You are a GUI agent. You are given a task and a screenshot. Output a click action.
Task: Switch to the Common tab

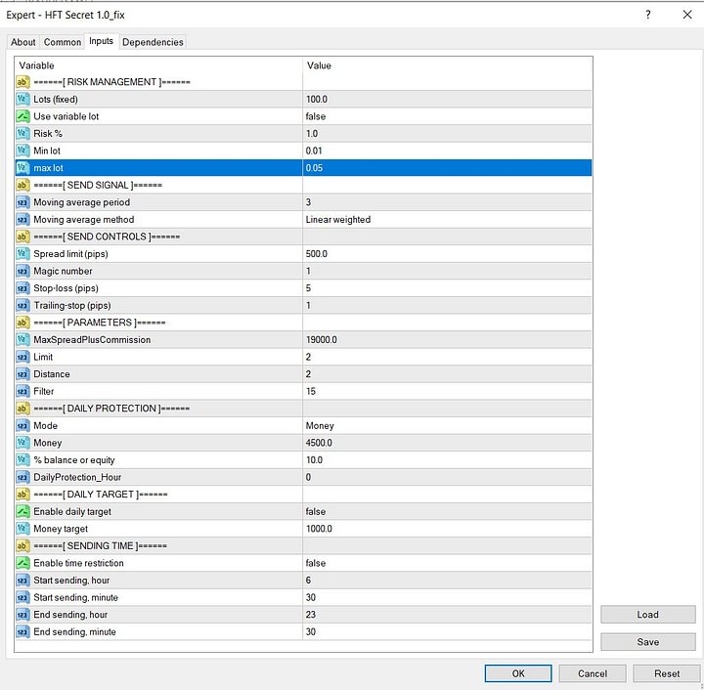(63, 42)
